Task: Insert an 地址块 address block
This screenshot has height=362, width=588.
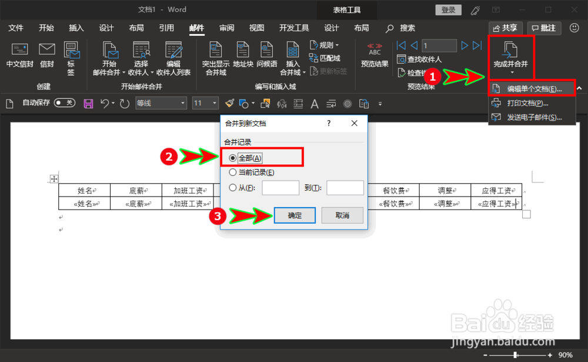Action: [243, 55]
